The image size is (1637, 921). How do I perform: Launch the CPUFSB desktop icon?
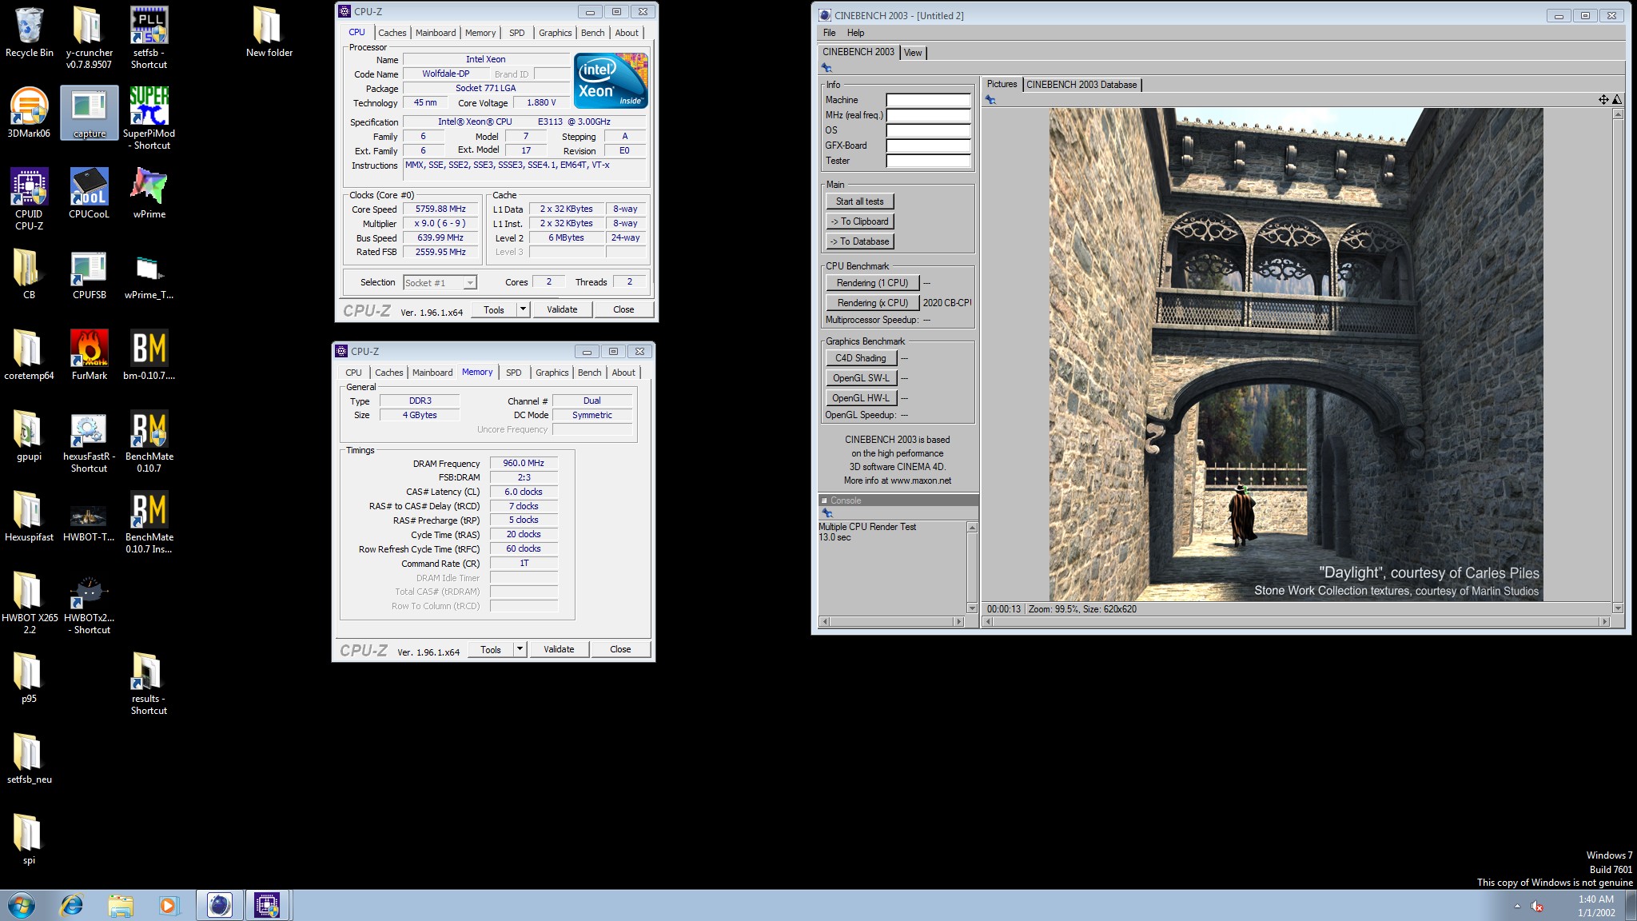(89, 273)
